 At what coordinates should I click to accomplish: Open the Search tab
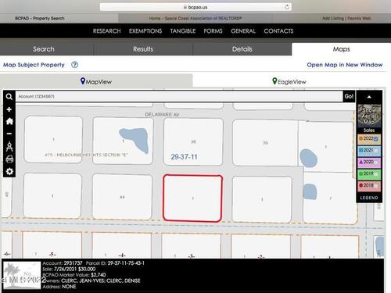click(44, 49)
